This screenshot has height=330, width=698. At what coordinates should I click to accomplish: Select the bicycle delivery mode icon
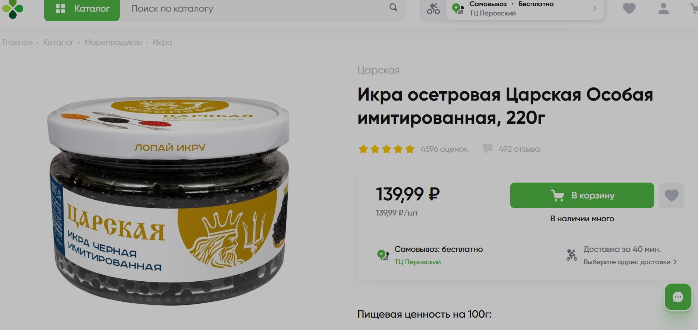coord(433,9)
